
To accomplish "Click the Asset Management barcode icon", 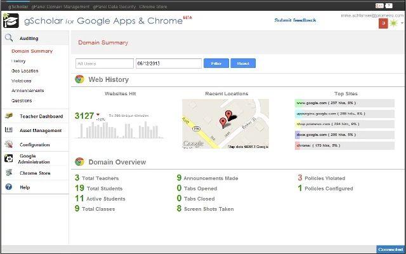I will tap(9, 130).
